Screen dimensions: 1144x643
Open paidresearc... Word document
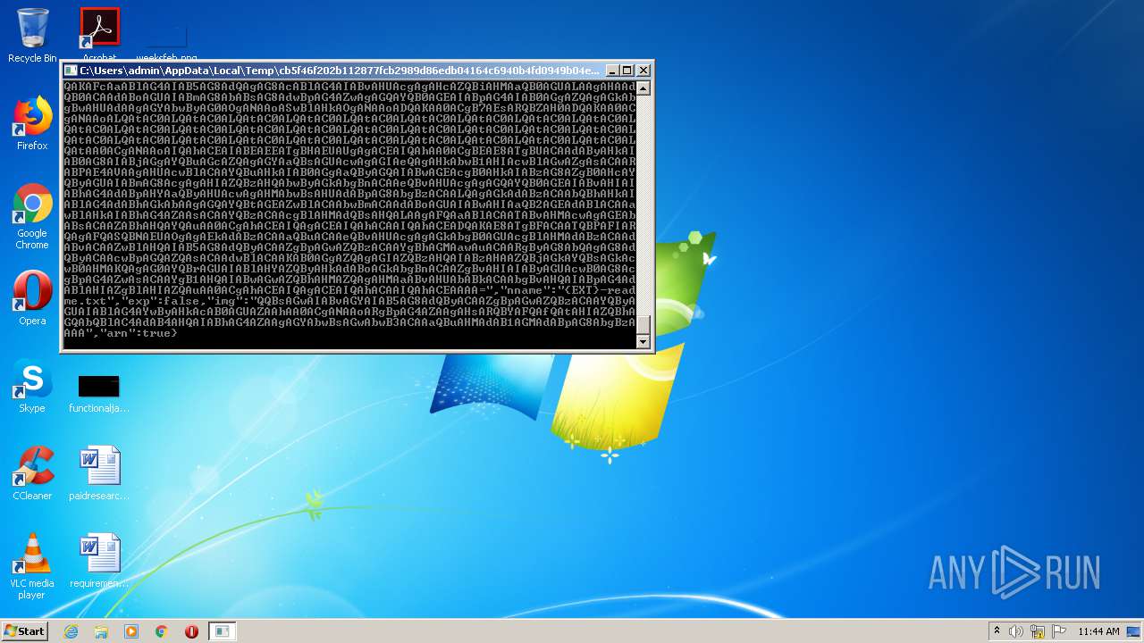[98, 473]
